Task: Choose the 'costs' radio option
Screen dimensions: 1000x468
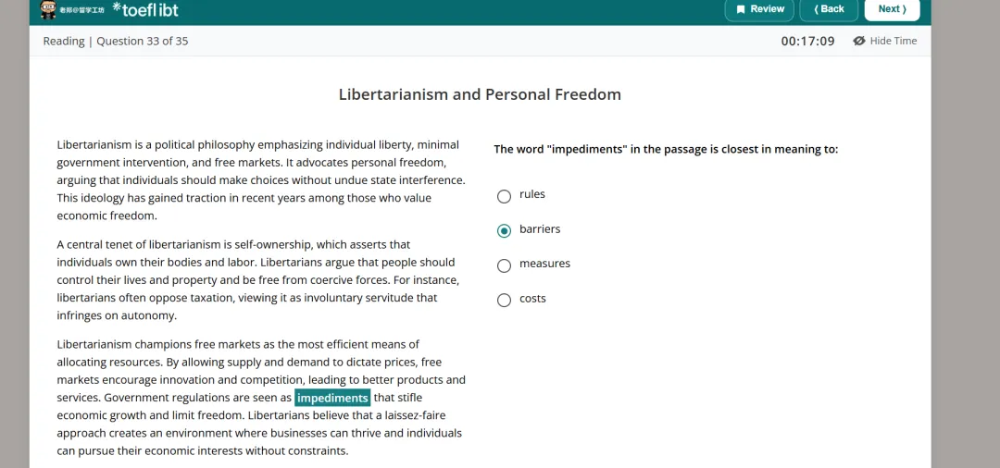Action: pyautogui.click(x=504, y=300)
